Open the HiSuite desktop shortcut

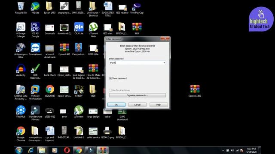click(35, 8)
